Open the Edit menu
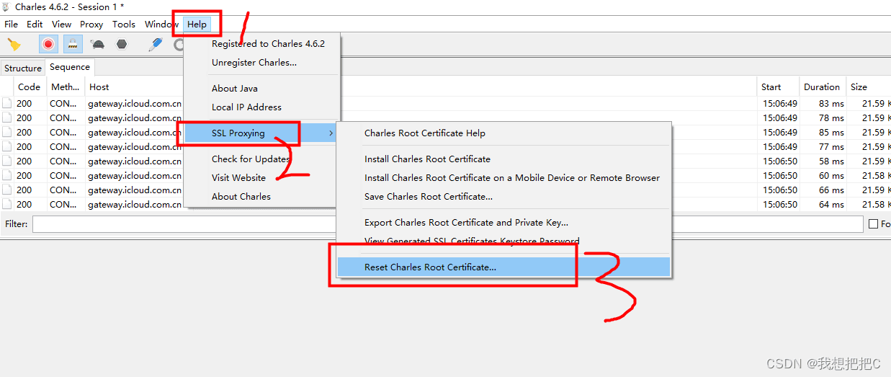The width and height of the screenshot is (891, 377). click(35, 24)
